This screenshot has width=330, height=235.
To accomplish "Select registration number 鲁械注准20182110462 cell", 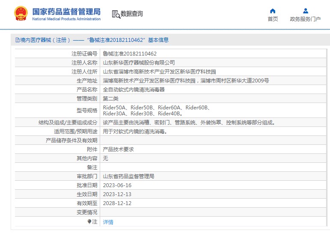I will coord(130,54).
